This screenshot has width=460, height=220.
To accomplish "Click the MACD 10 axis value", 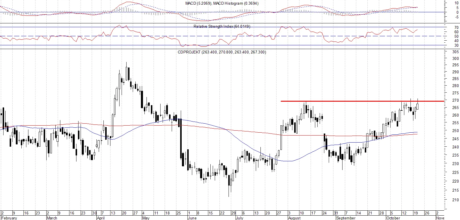I will click(x=456, y=3).
